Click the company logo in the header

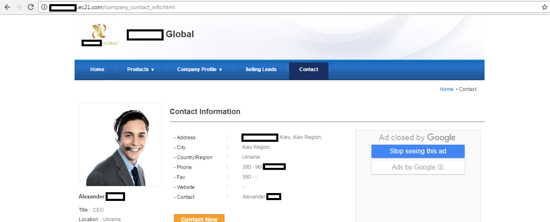tap(100, 35)
